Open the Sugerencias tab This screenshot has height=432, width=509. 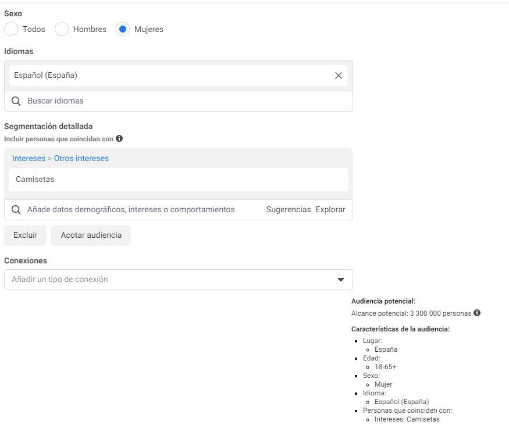[289, 209]
